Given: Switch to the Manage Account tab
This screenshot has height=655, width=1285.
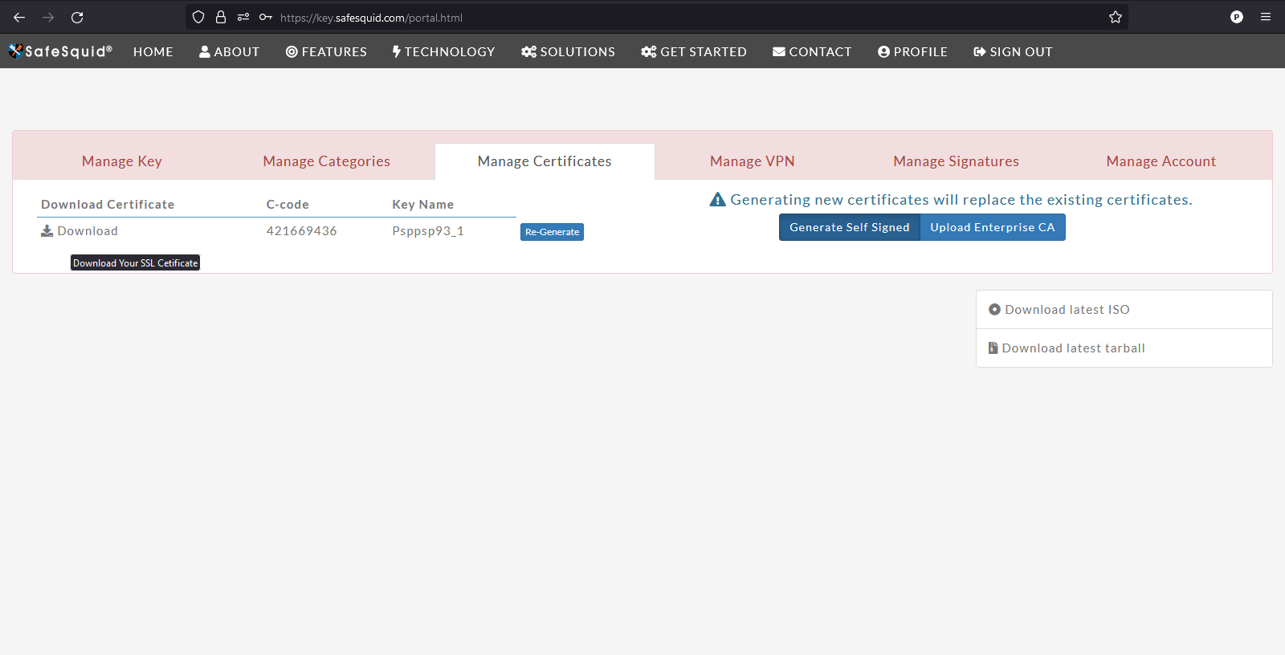Looking at the screenshot, I should coord(1161,161).
